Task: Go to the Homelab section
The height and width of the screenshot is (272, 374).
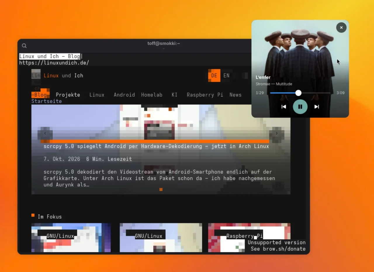Action: pos(152,95)
